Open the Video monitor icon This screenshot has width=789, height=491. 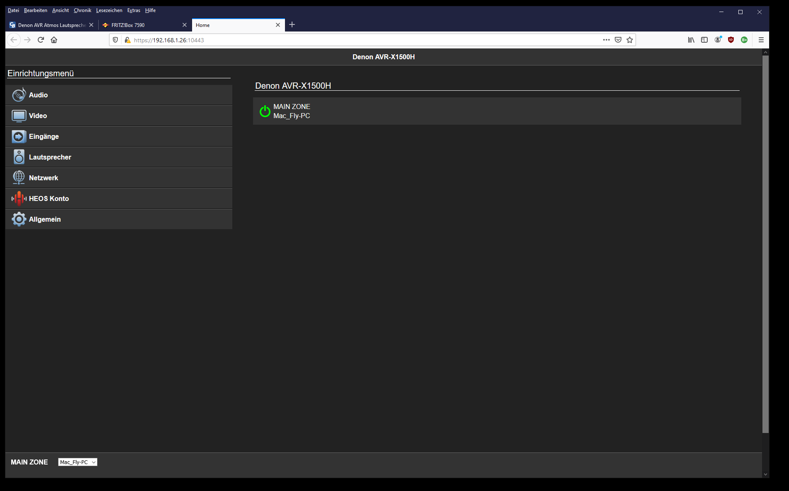click(19, 116)
